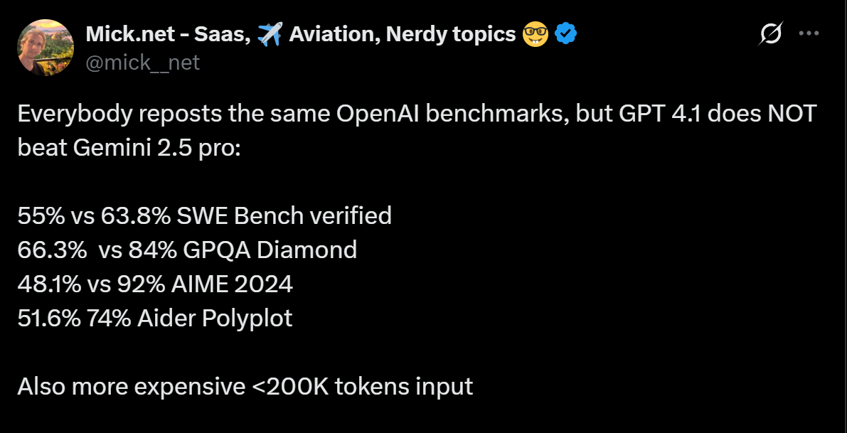This screenshot has width=847, height=433.
Task: Open the three-dot more options menu
Action: coord(809,33)
